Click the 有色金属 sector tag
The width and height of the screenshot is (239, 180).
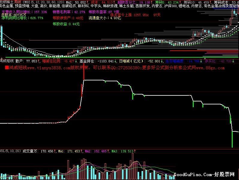click(x=6, y=6)
